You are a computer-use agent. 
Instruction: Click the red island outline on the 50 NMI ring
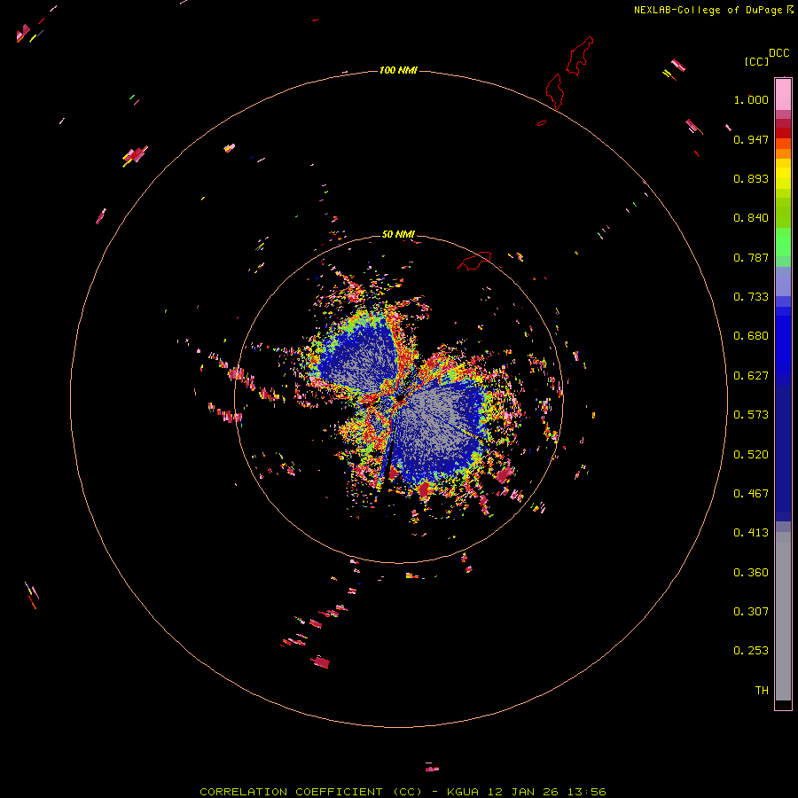pos(475,260)
